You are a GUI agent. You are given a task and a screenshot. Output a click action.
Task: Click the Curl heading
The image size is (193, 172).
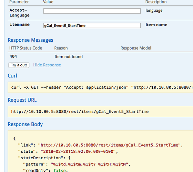tap(12, 76)
